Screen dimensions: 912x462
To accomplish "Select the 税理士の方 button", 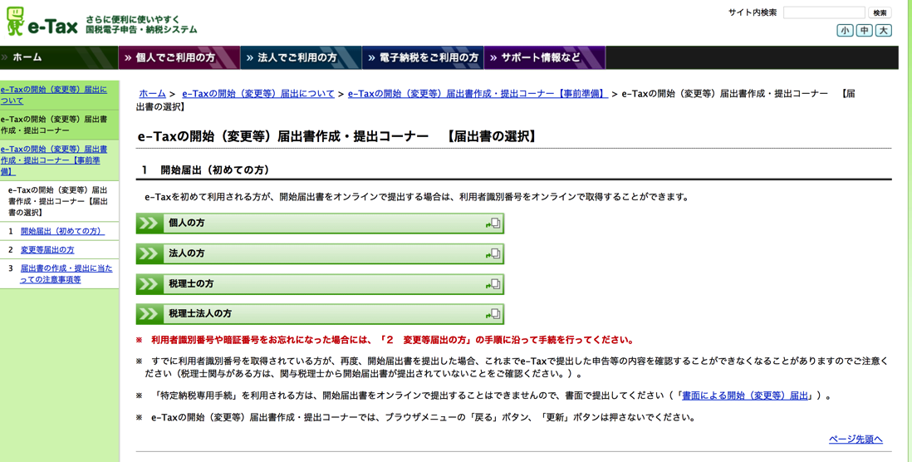I will 320,284.
